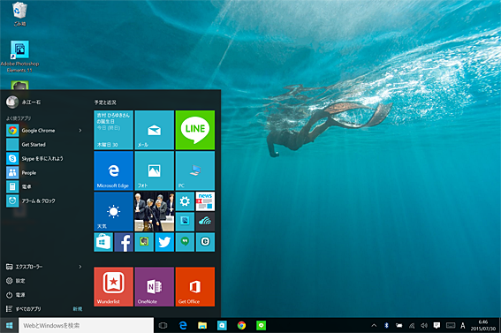Open the Windows Store bag tile

pyautogui.click(x=103, y=242)
